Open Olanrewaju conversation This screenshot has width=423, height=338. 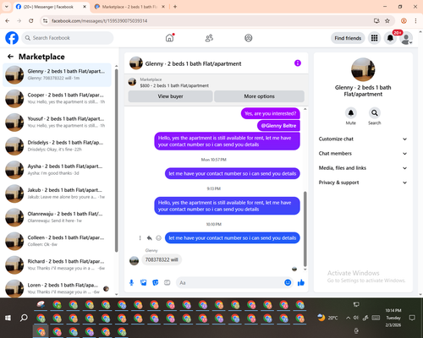coord(58,217)
